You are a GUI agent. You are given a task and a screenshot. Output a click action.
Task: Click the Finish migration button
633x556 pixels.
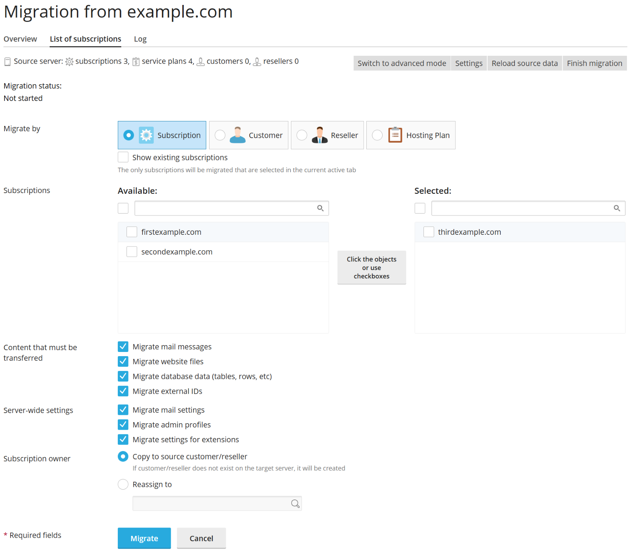(x=594, y=63)
